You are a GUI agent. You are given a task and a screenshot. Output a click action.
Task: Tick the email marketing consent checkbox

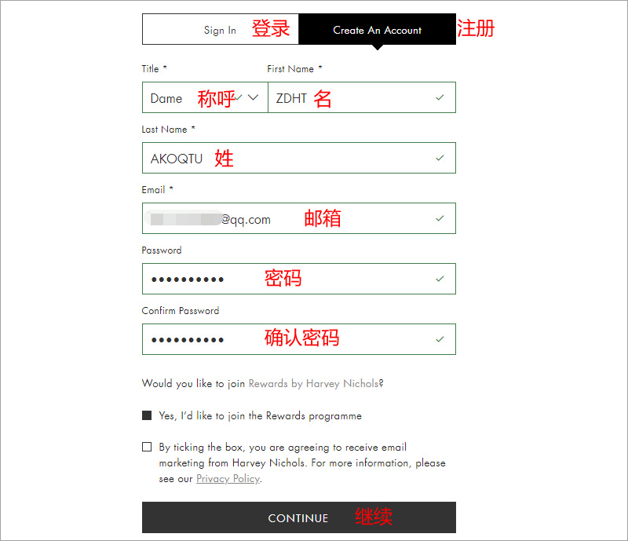click(x=147, y=447)
